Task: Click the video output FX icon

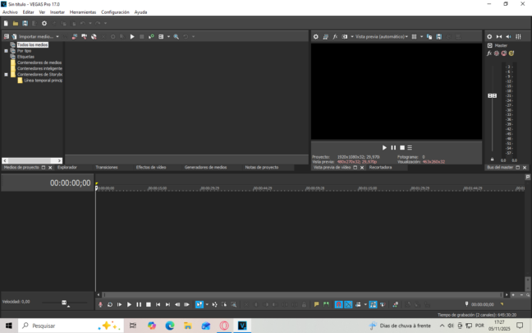Action: point(335,36)
